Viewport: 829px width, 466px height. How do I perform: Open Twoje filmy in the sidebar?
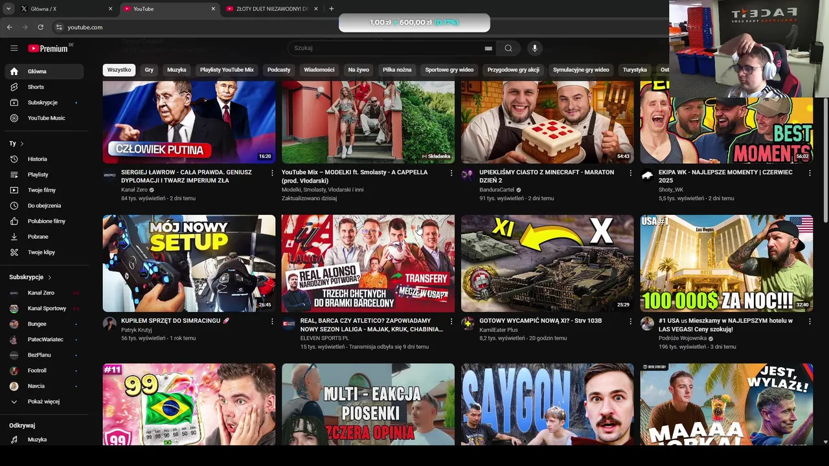[x=44, y=190]
